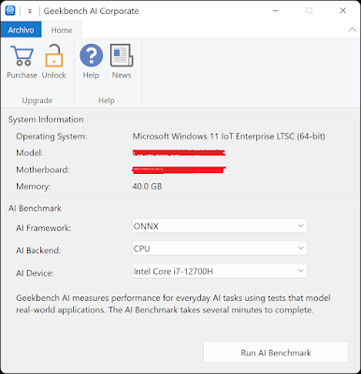
Task: Click the Operating System label
Action: [x=51, y=137]
